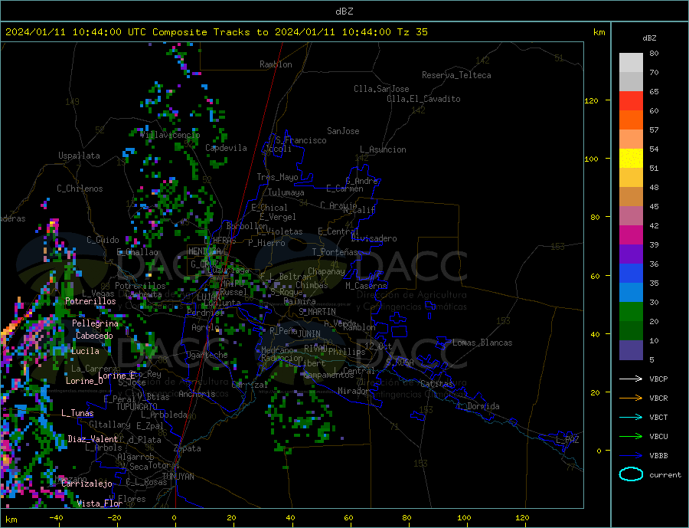This screenshot has width=689, height=528.
Task: Click the Divisadero place label
Action: click(x=374, y=238)
